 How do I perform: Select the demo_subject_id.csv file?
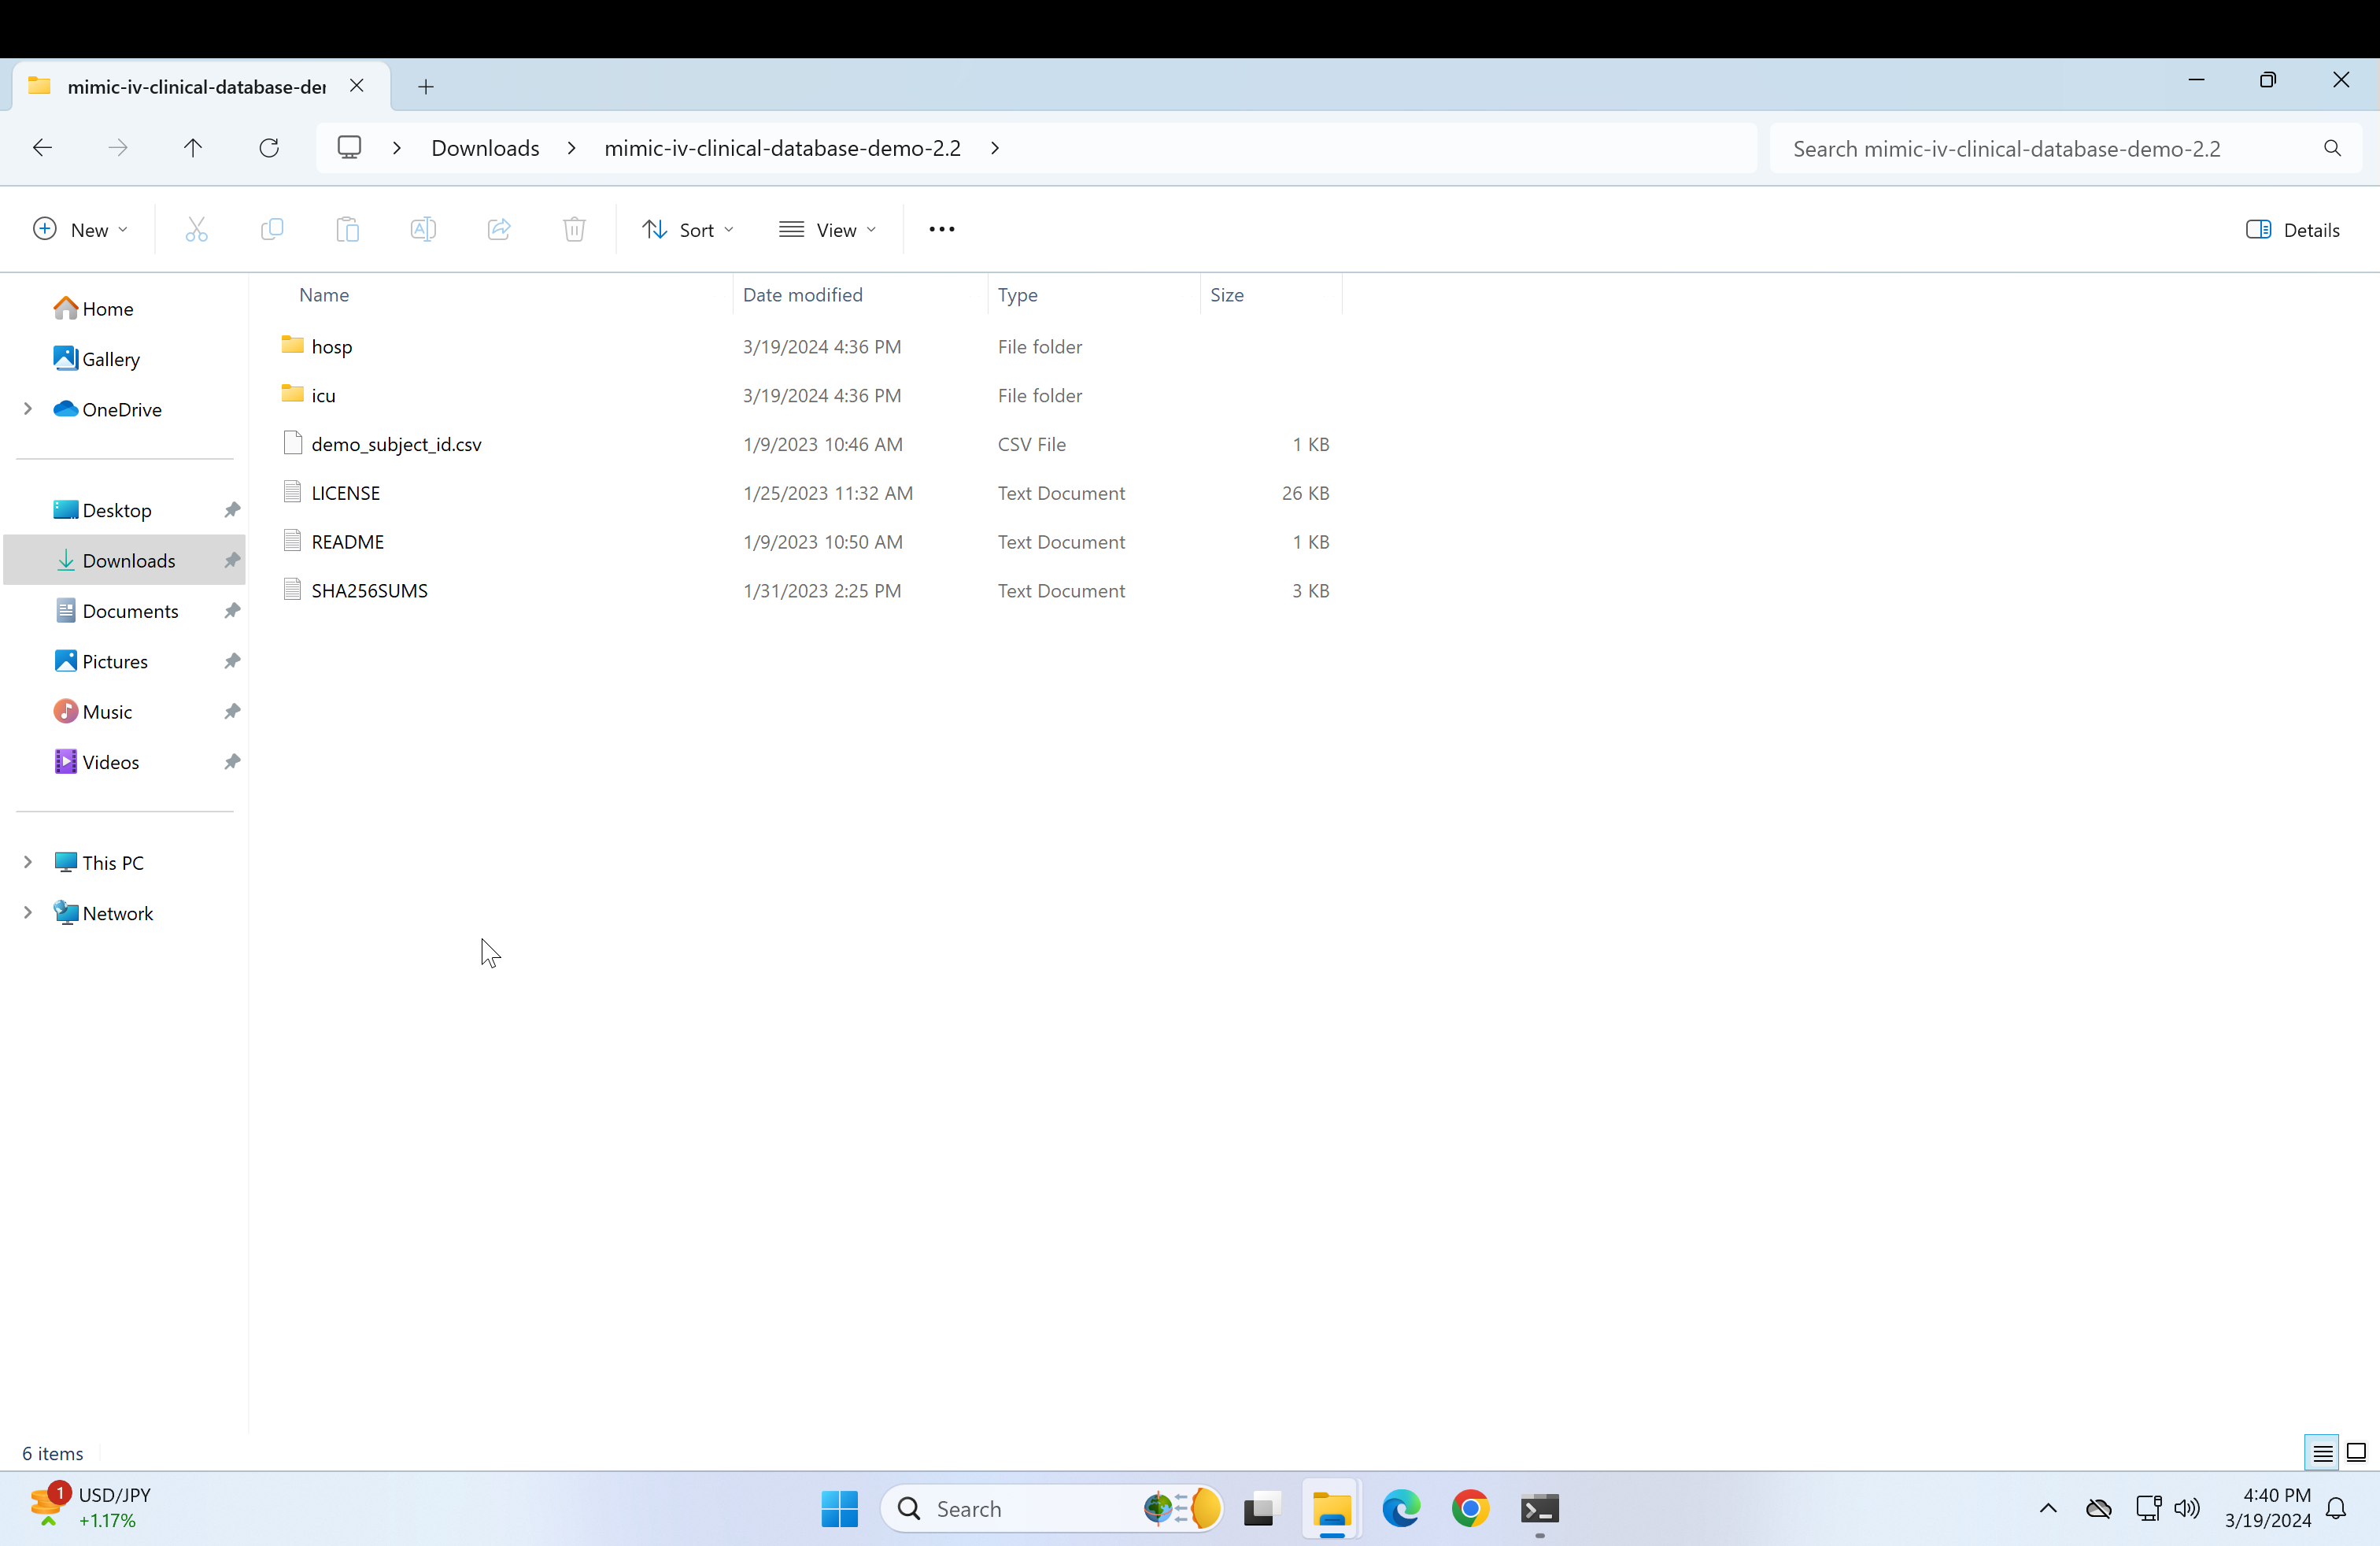396,444
